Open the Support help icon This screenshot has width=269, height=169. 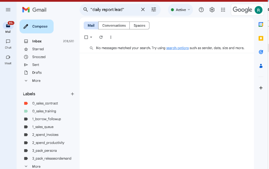click(x=201, y=10)
